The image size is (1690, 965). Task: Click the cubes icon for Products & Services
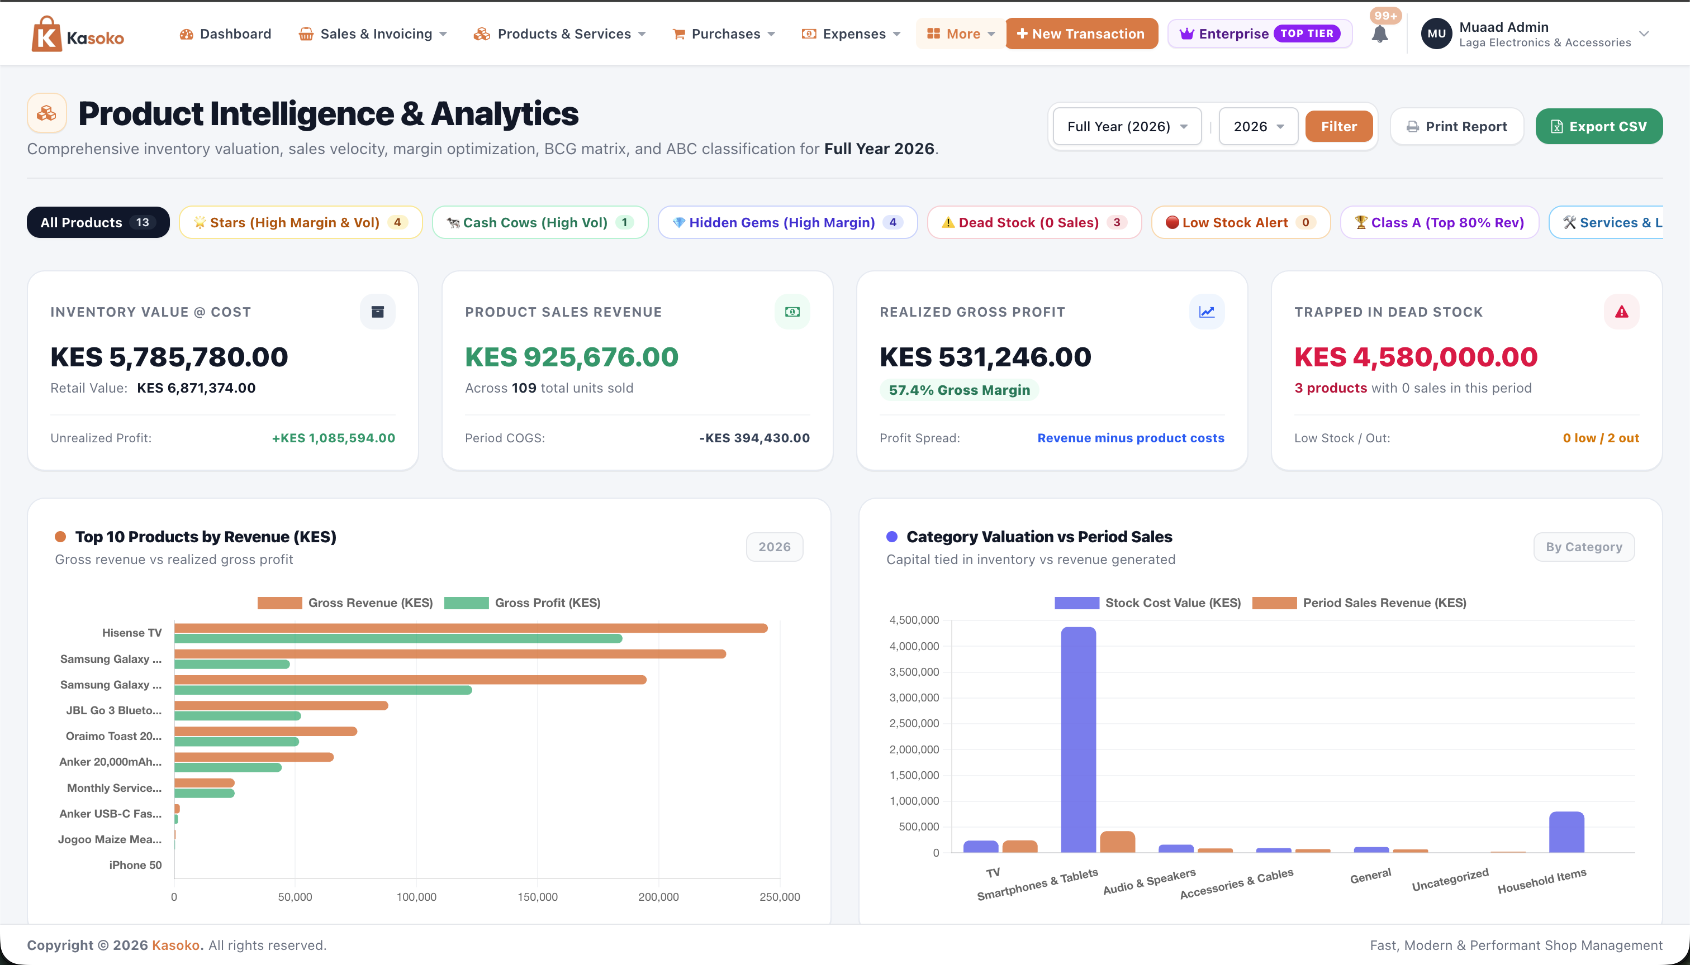click(482, 34)
